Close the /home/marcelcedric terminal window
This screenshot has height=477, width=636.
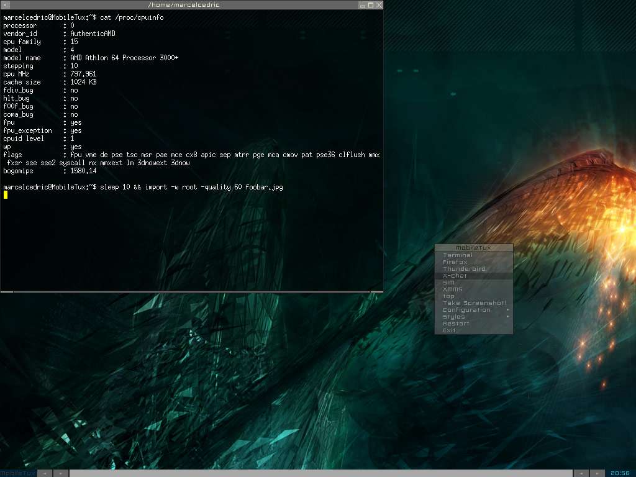379,5
